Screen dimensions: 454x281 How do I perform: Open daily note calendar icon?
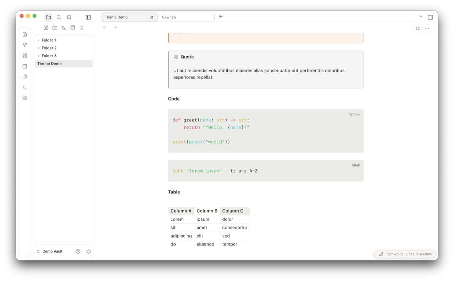pyautogui.click(x=24, y=66)
